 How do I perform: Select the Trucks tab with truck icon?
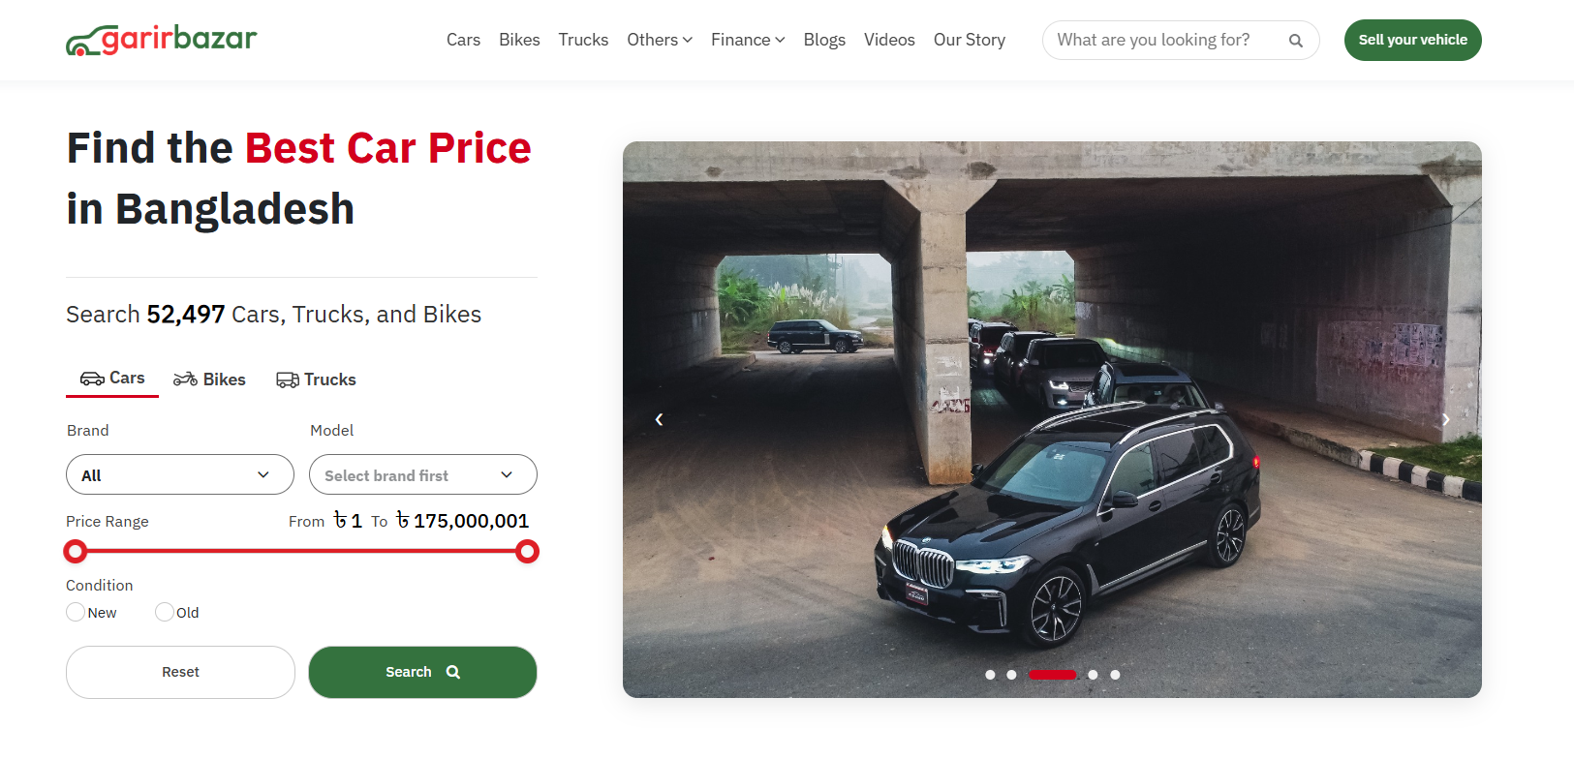tap(316, 379)
